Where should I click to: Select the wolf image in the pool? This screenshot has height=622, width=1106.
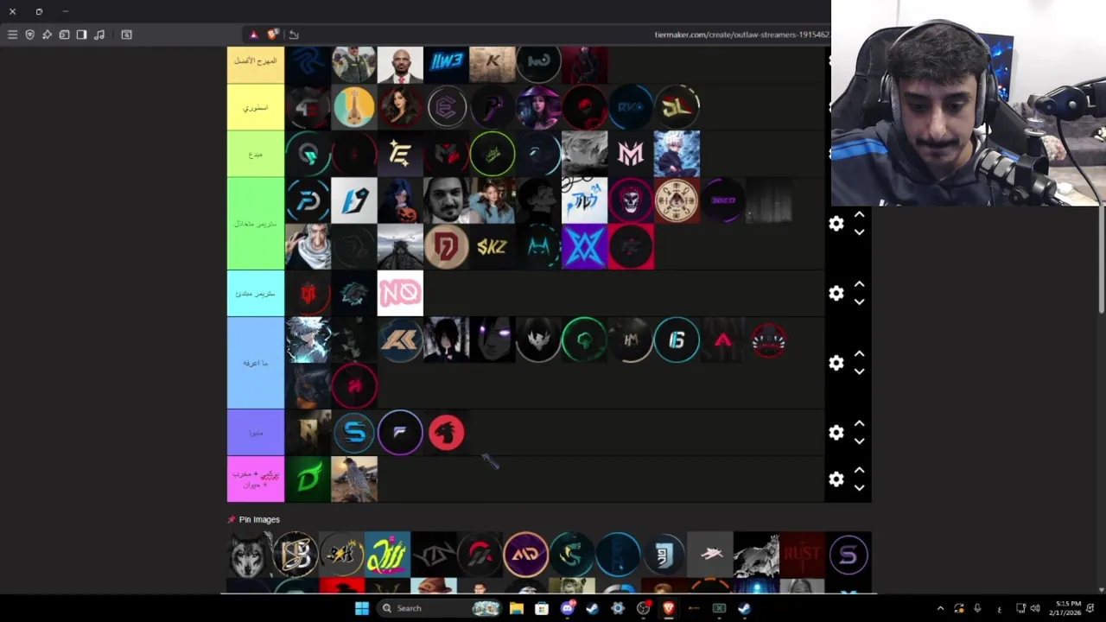250,555
